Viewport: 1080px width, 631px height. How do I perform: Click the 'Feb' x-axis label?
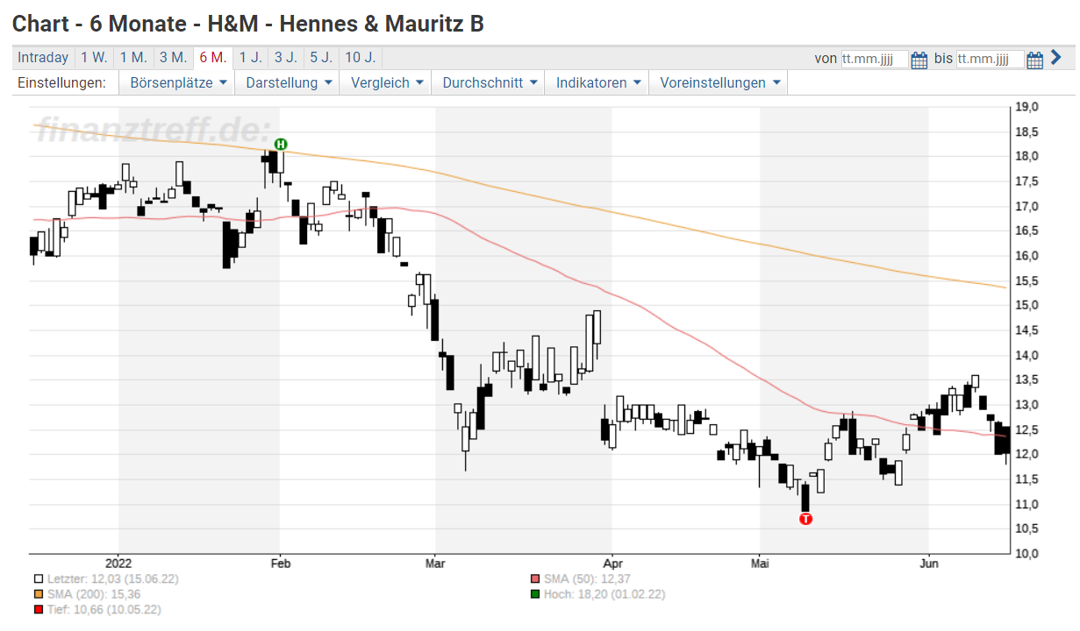click(279, 563)
